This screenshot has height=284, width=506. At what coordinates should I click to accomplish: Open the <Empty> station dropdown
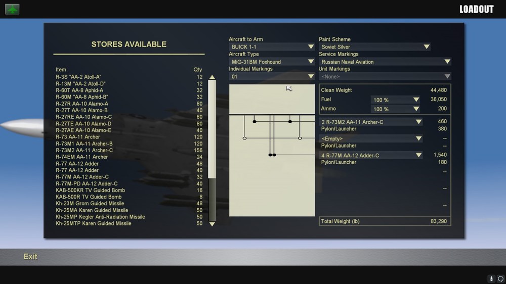[x=371, y=138]
